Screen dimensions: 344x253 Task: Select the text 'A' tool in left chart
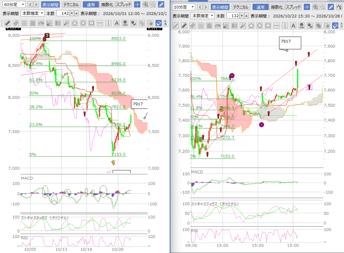click(x=116, y=23)
